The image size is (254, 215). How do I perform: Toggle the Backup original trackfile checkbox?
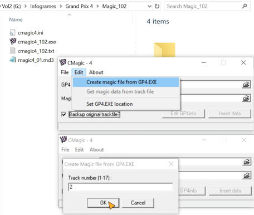(x=63, y=114)
